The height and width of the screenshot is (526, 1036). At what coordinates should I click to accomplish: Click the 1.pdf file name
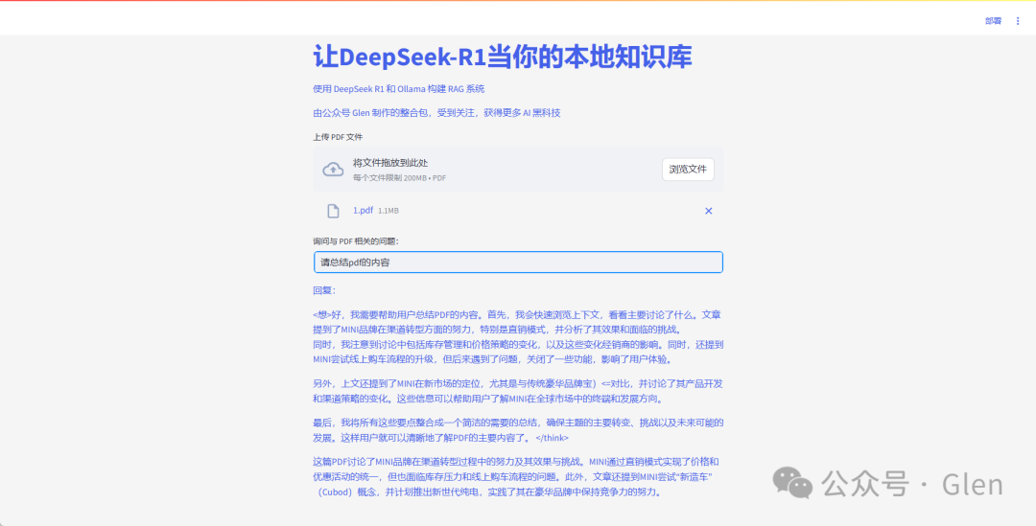click(x=363, y=211)
